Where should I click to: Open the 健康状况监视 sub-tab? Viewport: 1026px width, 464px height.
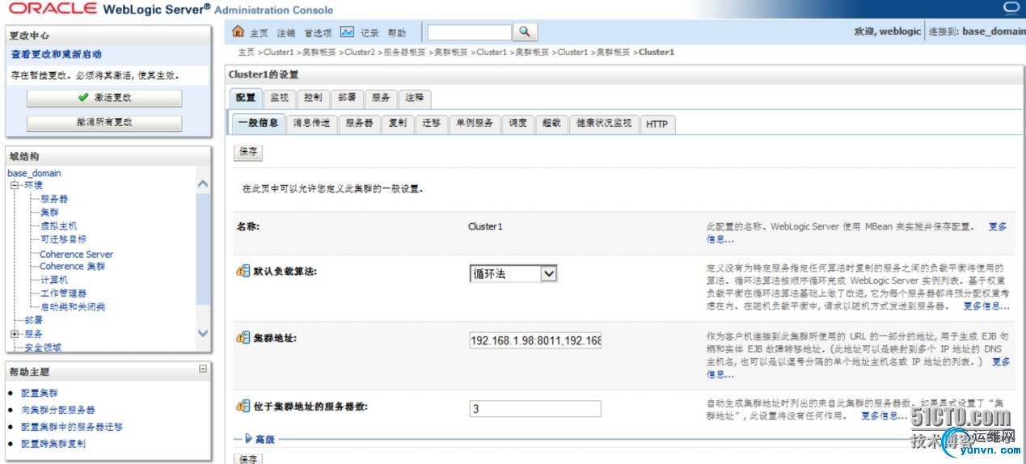(x=604, y=124)
